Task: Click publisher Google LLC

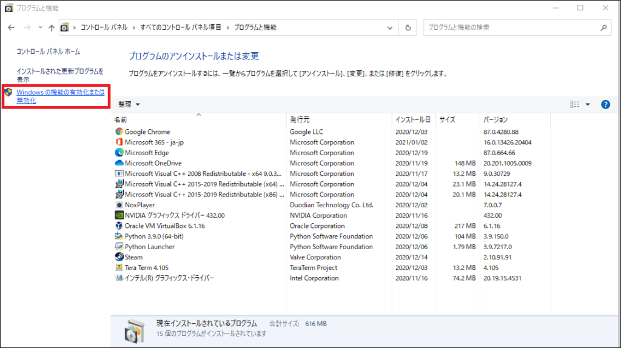Action: (x=306, y=132)
